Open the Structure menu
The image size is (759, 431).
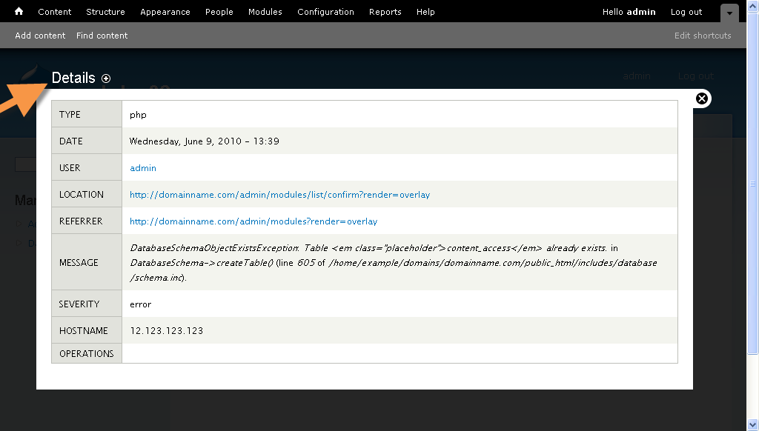point(105,12)
